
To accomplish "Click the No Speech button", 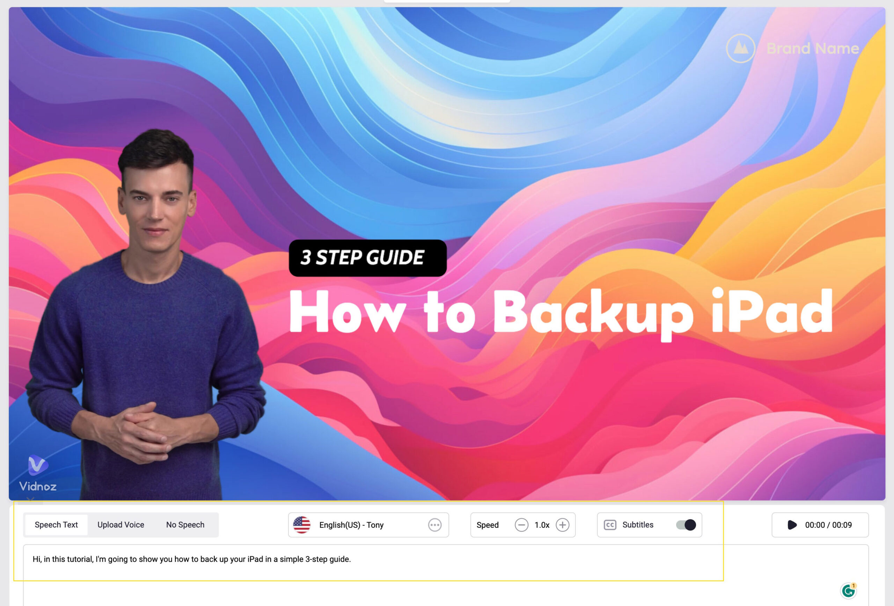I will [x=185, y=524].
